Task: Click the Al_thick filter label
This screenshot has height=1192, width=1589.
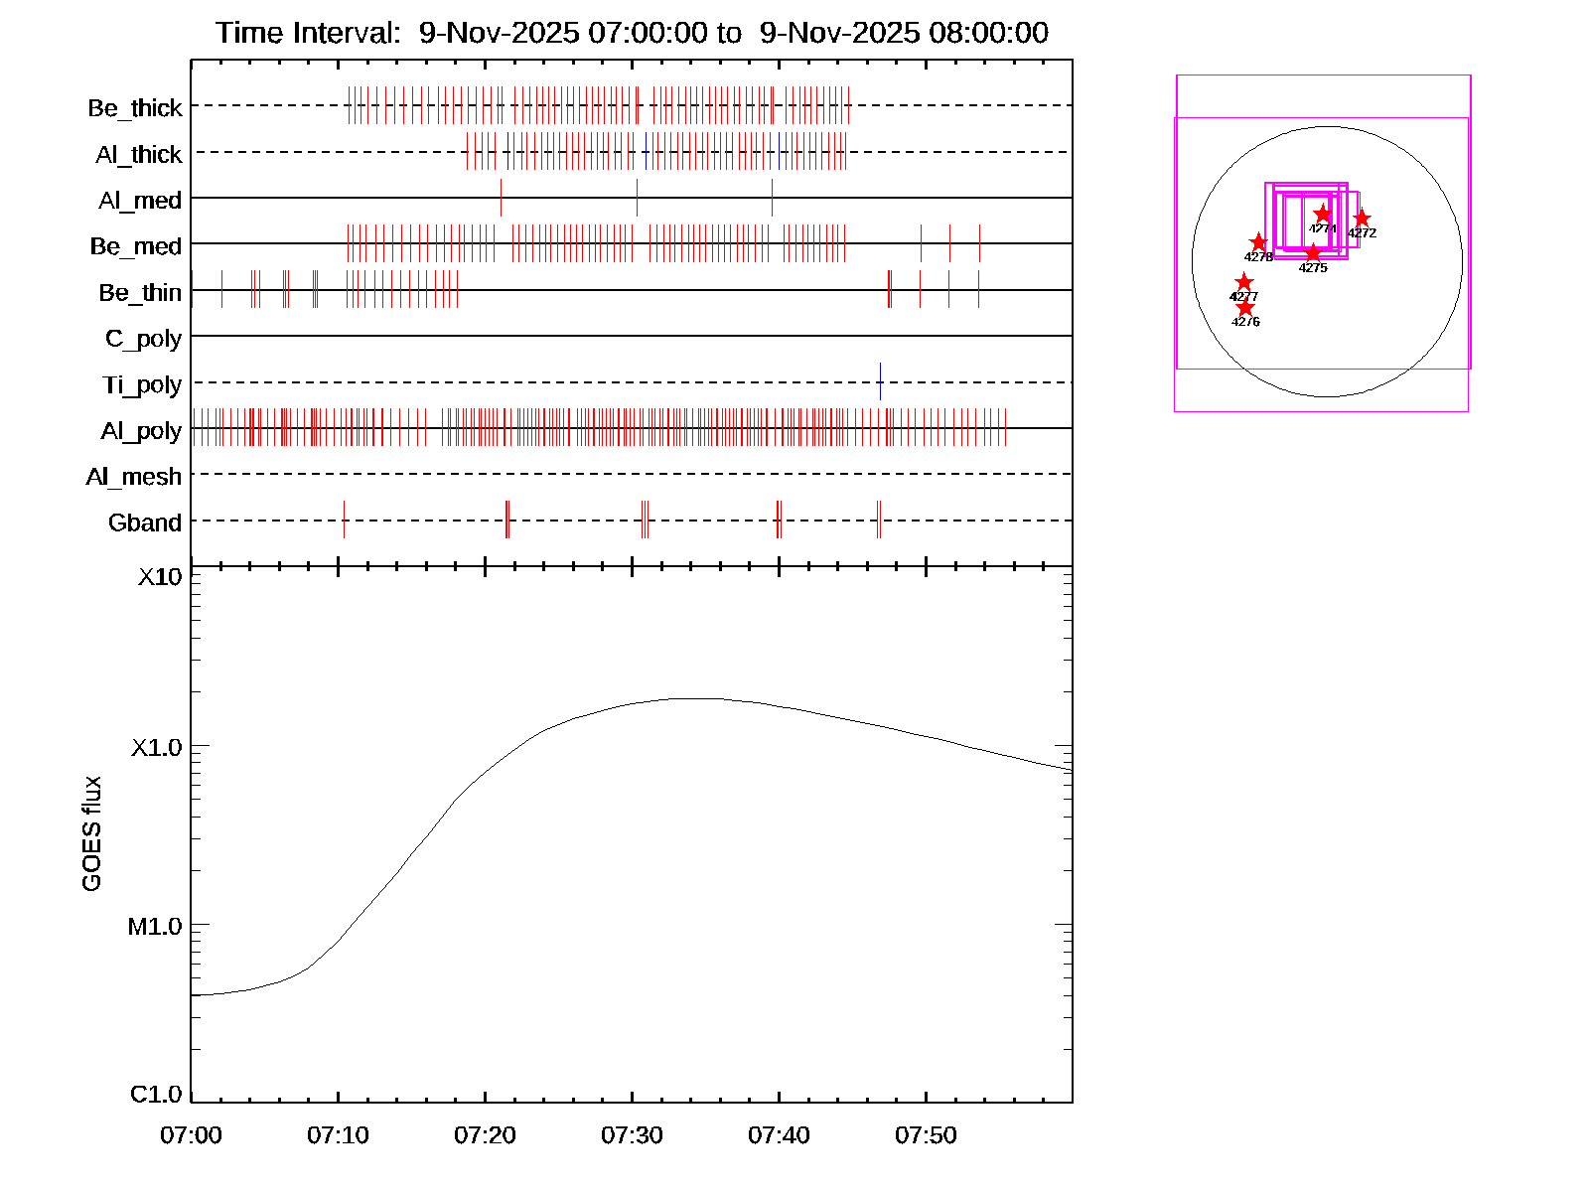Action: [x=139, y=154]
